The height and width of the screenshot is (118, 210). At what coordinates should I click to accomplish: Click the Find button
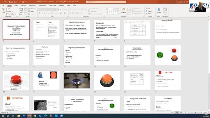point(148,9)
